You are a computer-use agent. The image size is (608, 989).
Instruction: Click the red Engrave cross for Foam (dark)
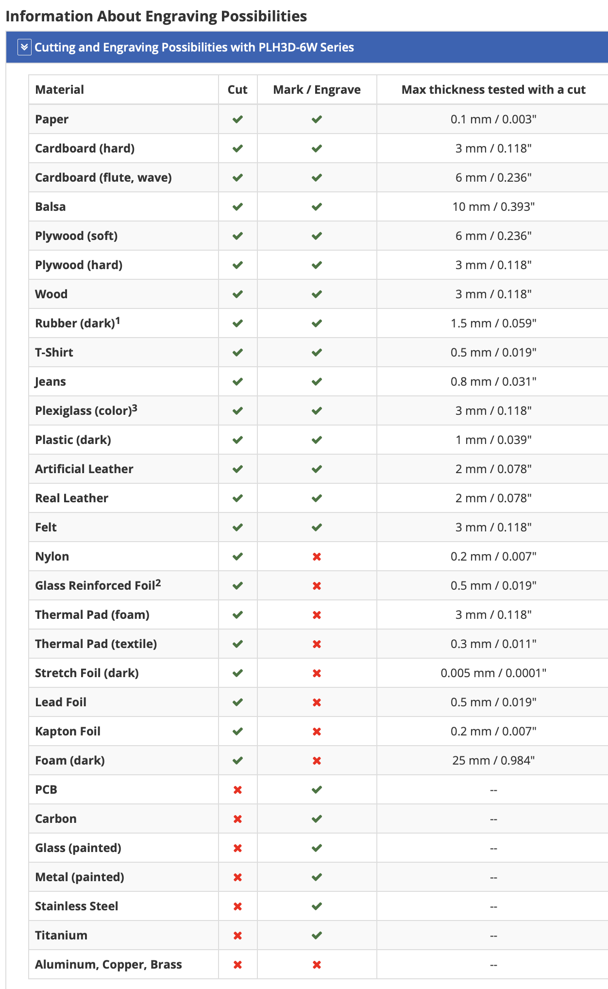tap(317, 761)
